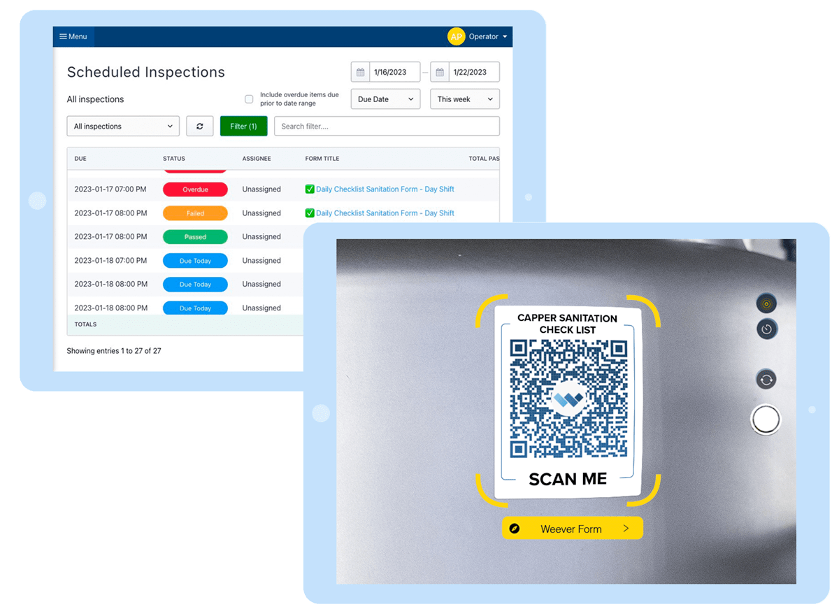839x609 pixels.
Task: Click the orange Failed status badge
Action: [x=195, y=213]
